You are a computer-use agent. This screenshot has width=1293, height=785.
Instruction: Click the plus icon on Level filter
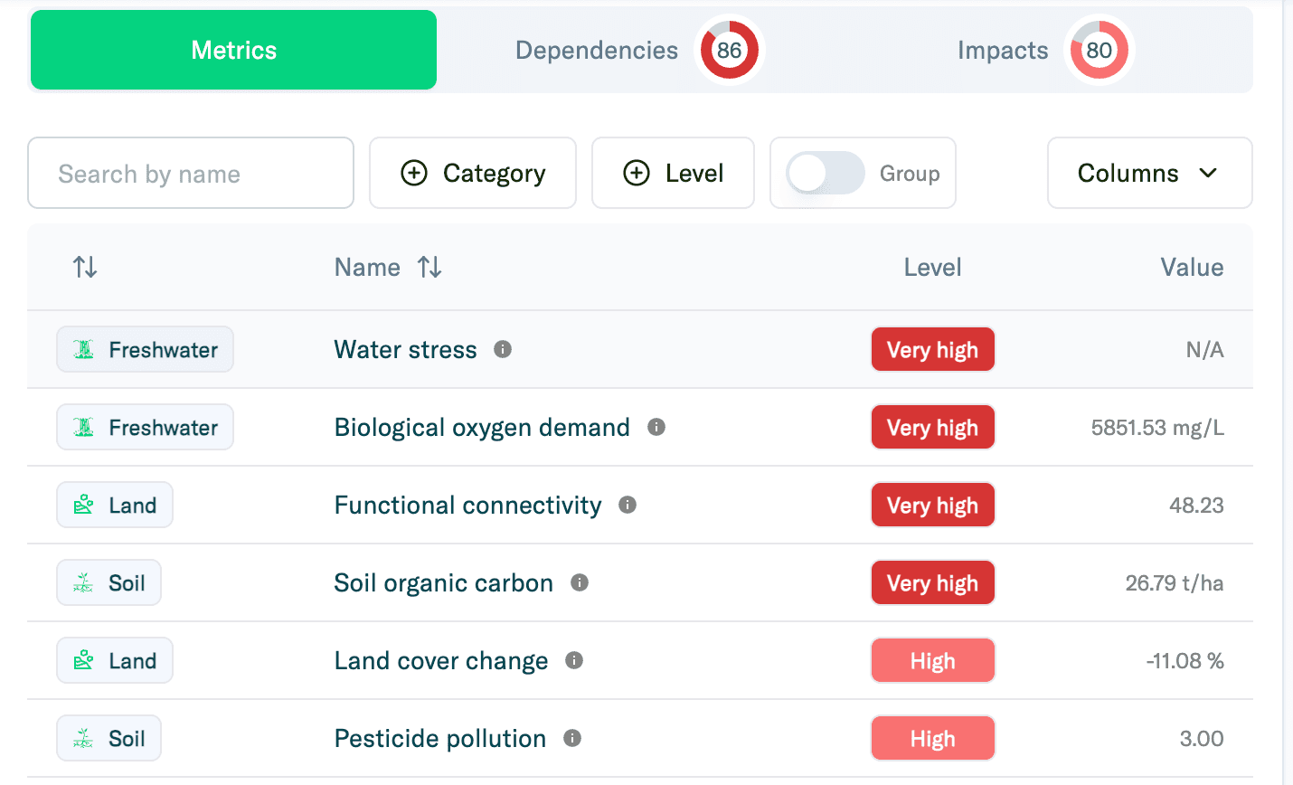[637, 173]
